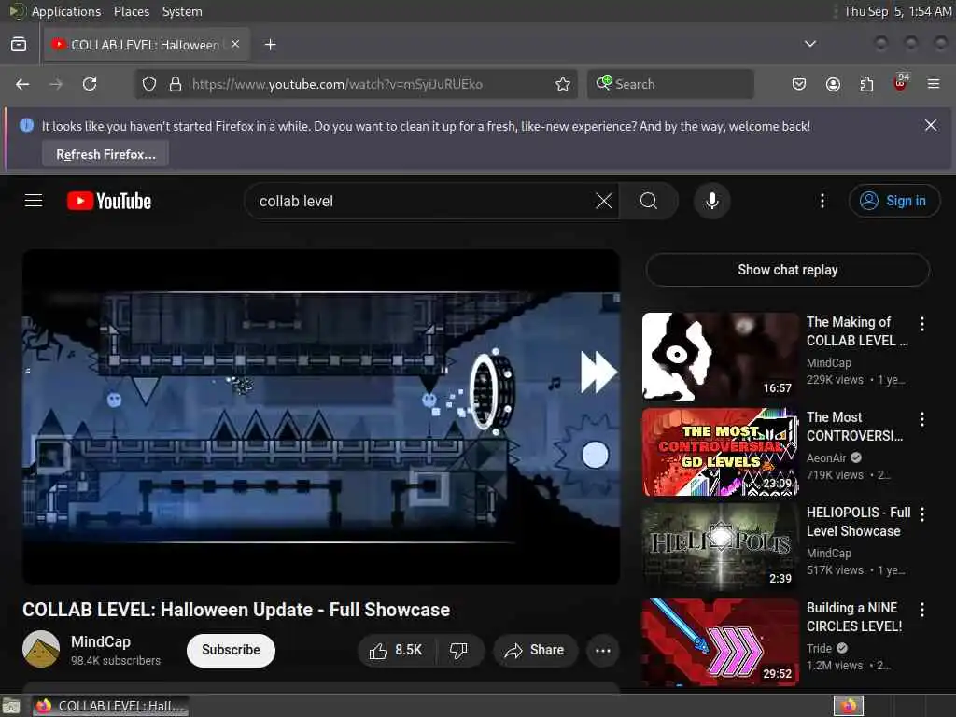Open Firefox application hamburger menu
Screen dimensions: 956x717
[934, 84]
